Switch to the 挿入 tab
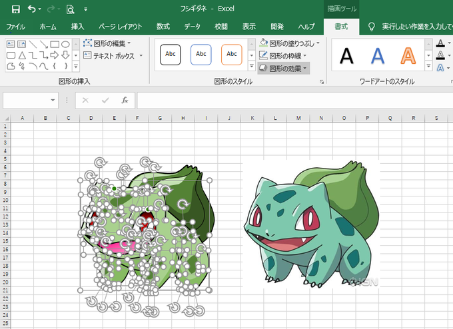 point(77,27)
